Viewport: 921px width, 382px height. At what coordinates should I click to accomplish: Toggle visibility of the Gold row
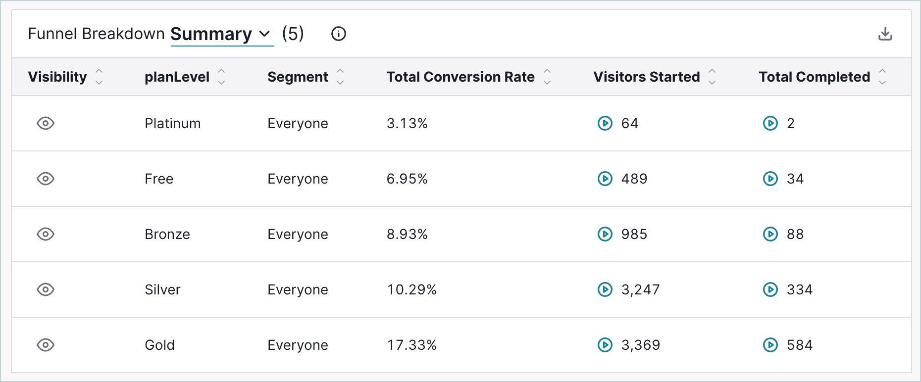[46, 345]
